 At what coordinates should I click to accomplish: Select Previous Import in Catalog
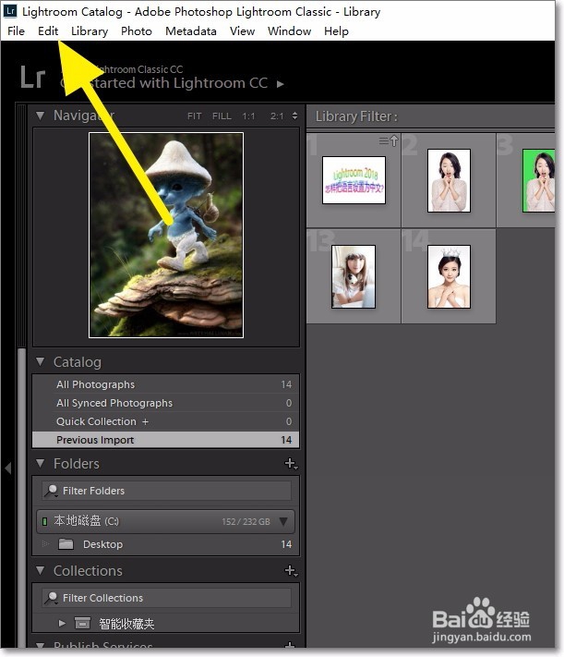tap(166, 440)
